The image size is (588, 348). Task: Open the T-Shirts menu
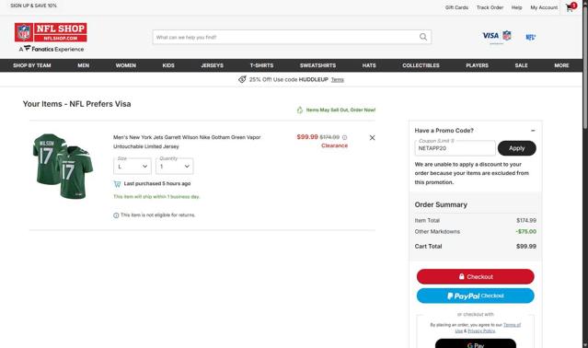261,65
